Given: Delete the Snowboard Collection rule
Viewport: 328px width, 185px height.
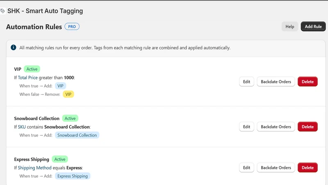Looking at the screenshot, I should pos(307,127).
